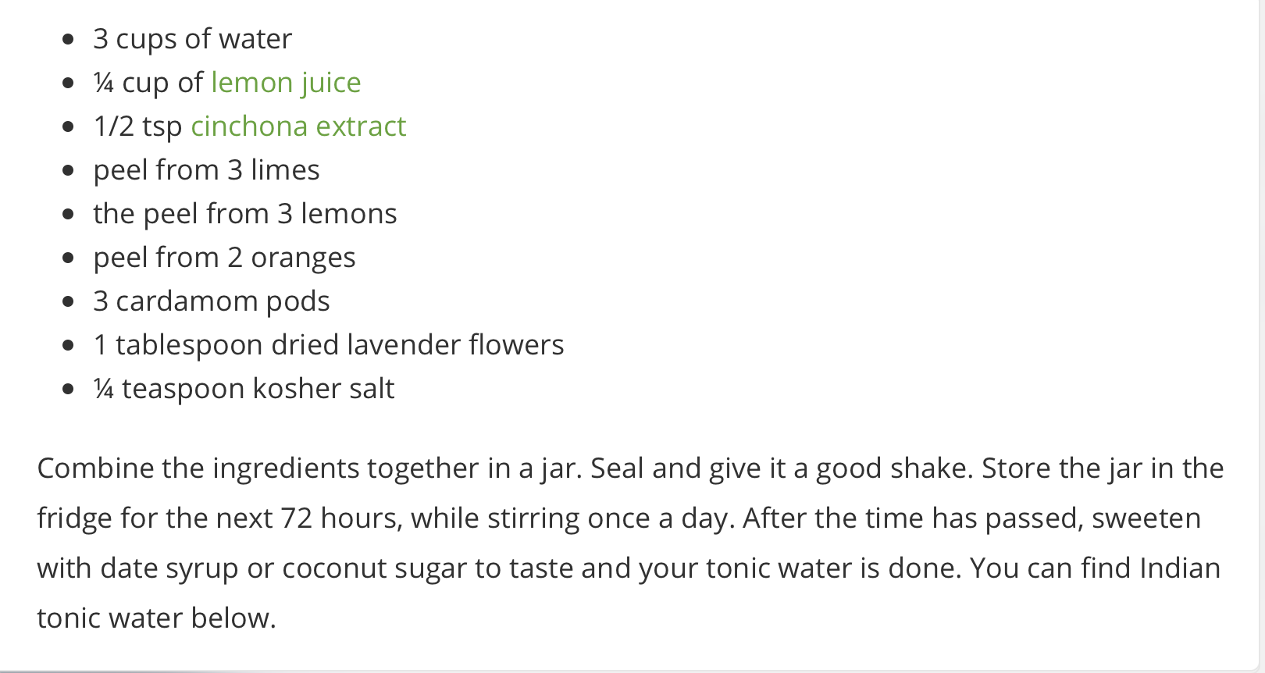Click the '3 cardamom pods' ingredient
The height and width of the screenshot is (673, 1265).
coord(211,301)
